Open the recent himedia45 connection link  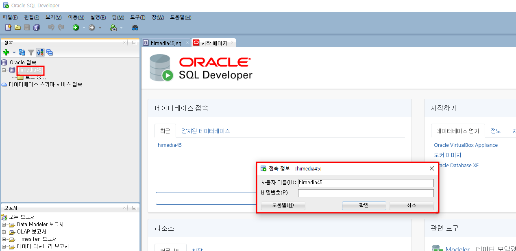pyautogui.click(x=170, y=145)
